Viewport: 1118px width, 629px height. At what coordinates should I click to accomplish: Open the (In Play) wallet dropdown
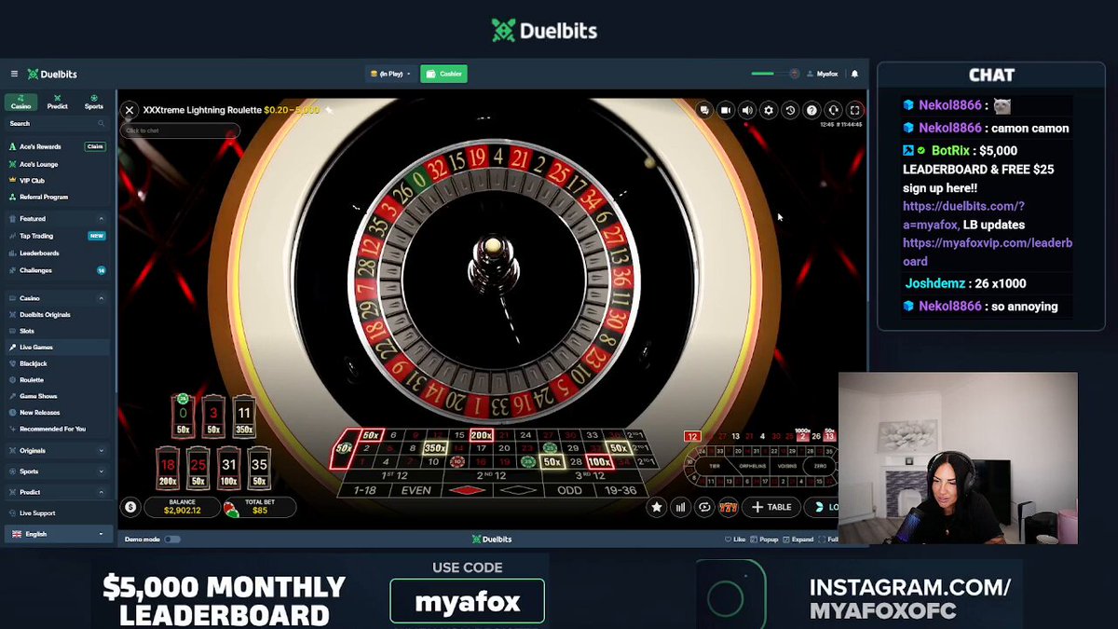[390, 74]
